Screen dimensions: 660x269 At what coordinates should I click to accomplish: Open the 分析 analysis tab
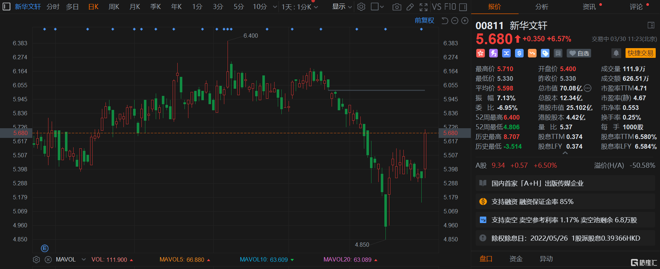[542, 7]
